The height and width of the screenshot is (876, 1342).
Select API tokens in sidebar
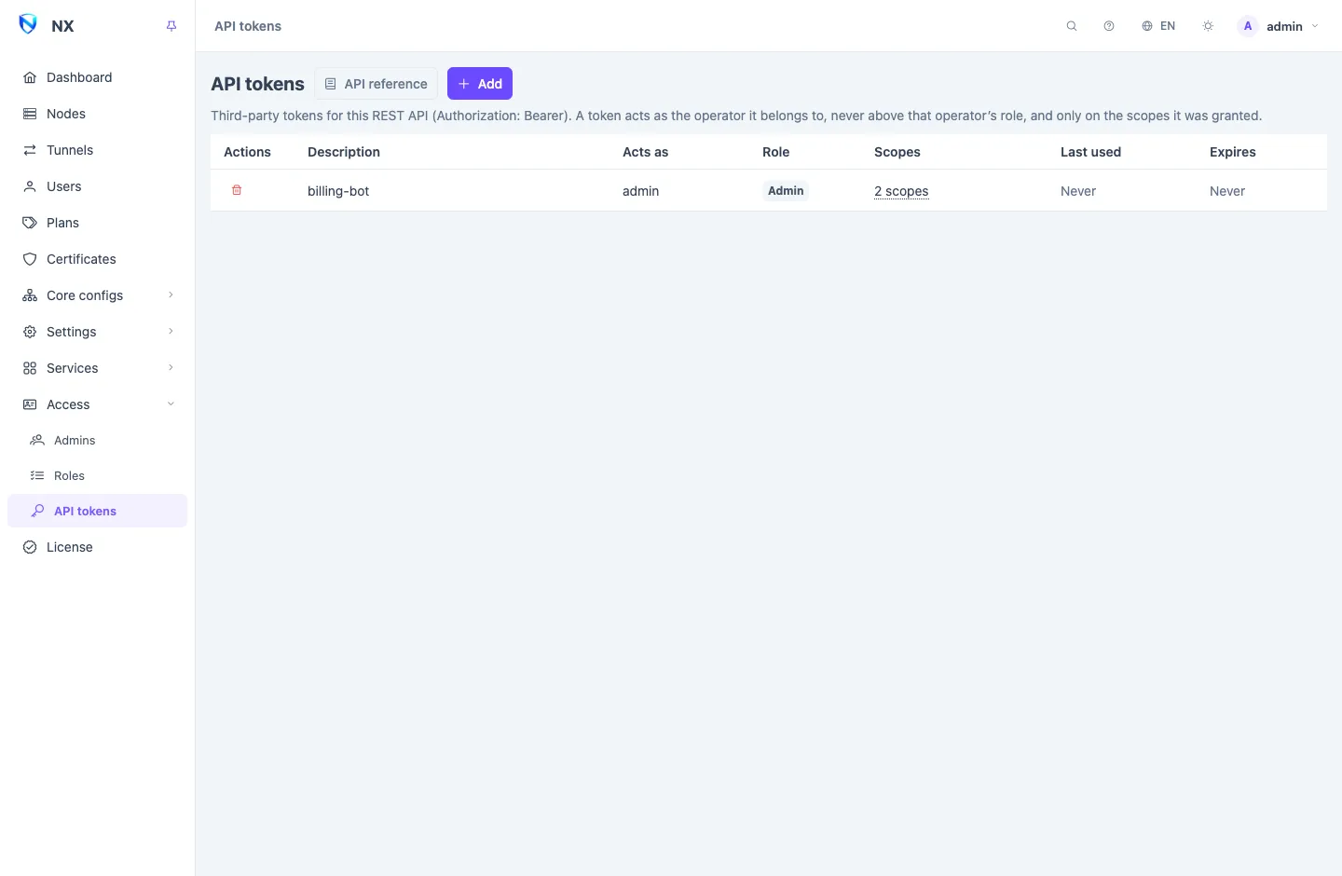[x=97, y=511]
